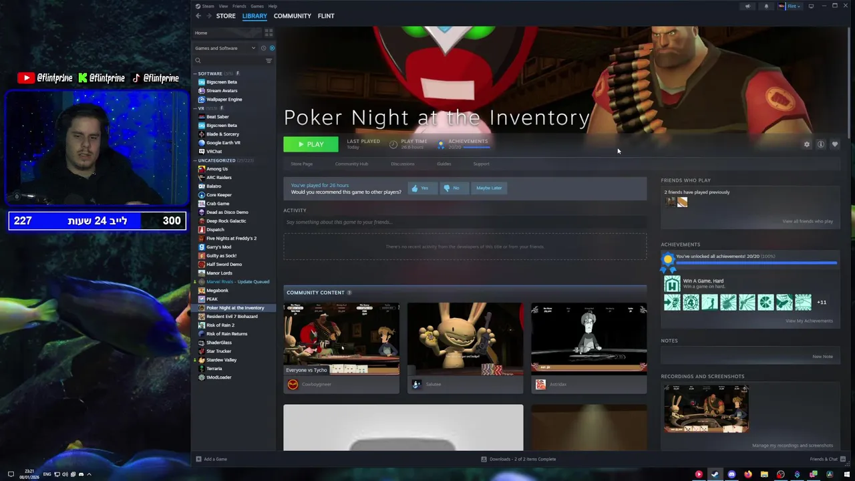855x481 pixels.
Task: Open Friends & Chat
Action: [827, 459]
